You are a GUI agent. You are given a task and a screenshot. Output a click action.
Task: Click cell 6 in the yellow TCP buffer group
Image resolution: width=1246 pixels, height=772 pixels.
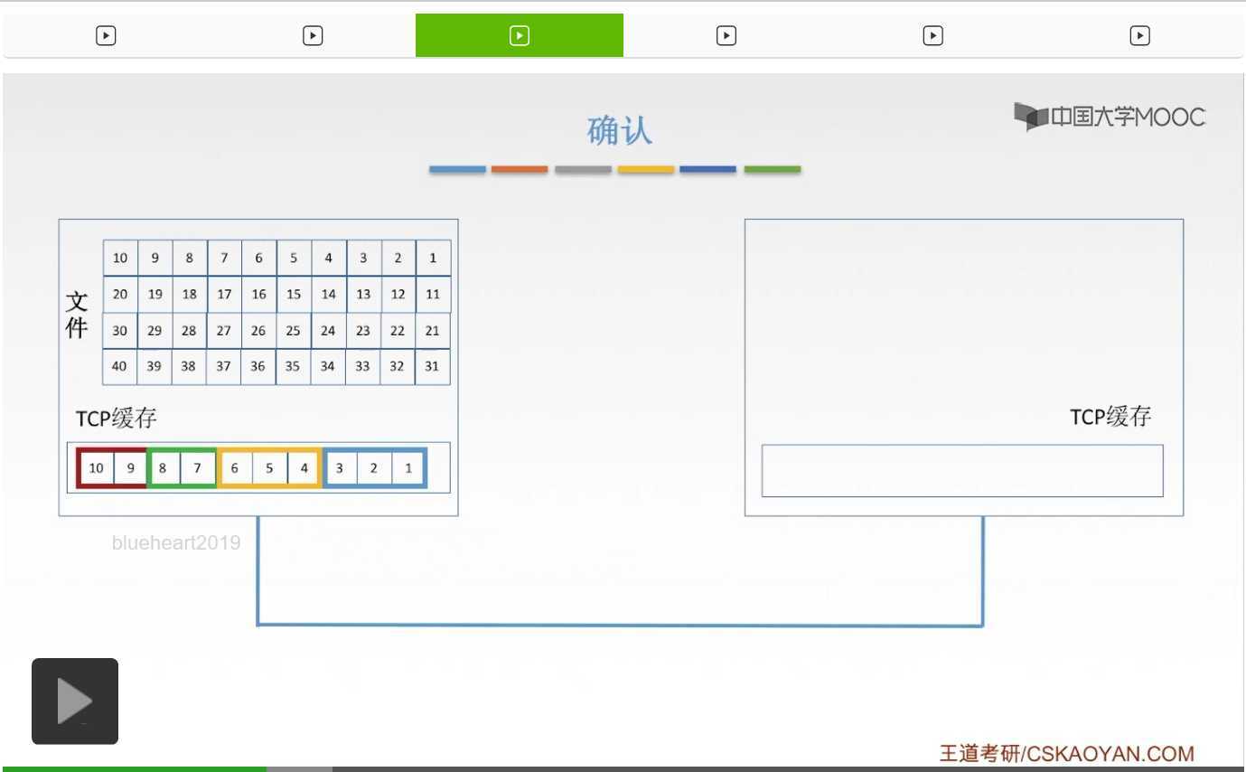pyautogui.click(x=235, y=467)
